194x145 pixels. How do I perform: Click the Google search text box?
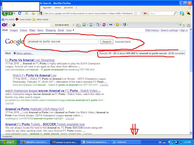pos(63,41)
